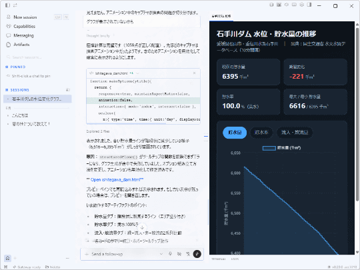Image resolution: width=360 pixels, height=270 pixels.
Task: Click the 貯水量 legend color swatch
Action: (269, 148)
